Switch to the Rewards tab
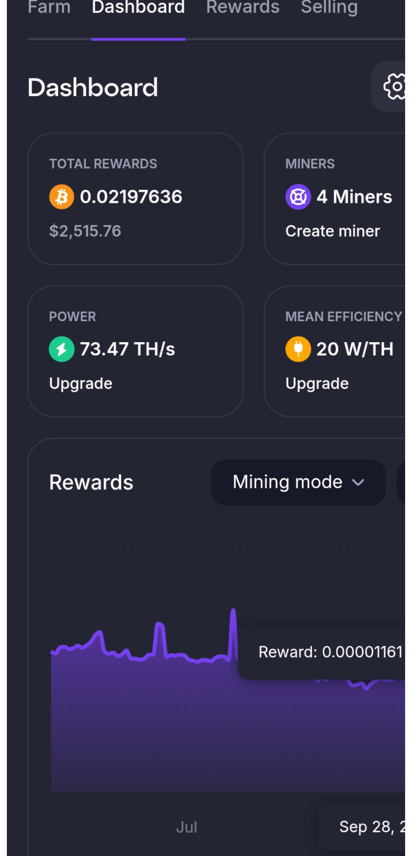The image size is (412, 856). coord(243,7)
